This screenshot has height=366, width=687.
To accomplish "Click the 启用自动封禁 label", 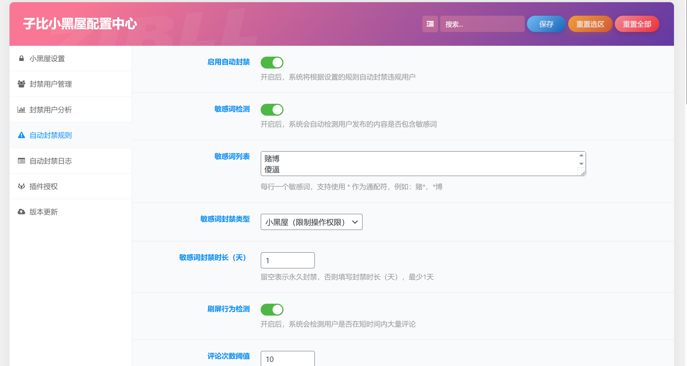I will pos(229,62).
